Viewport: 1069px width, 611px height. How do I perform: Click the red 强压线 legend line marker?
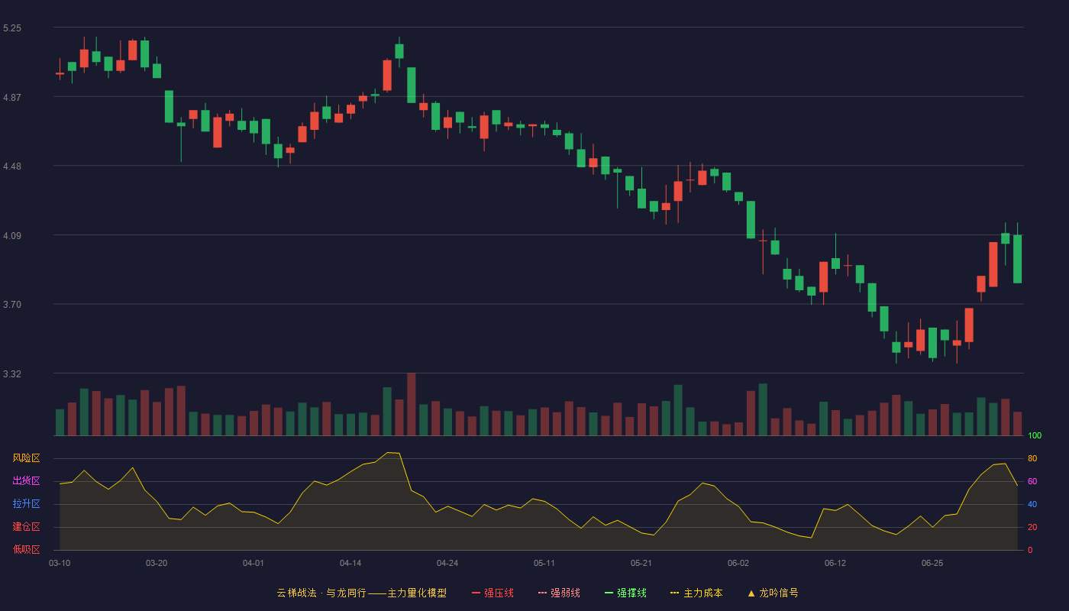(476, 593)
